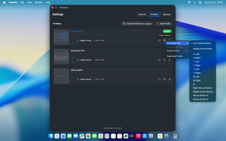Switch to the General tab
Screen dimensions: 226x141
coord(142,14)
